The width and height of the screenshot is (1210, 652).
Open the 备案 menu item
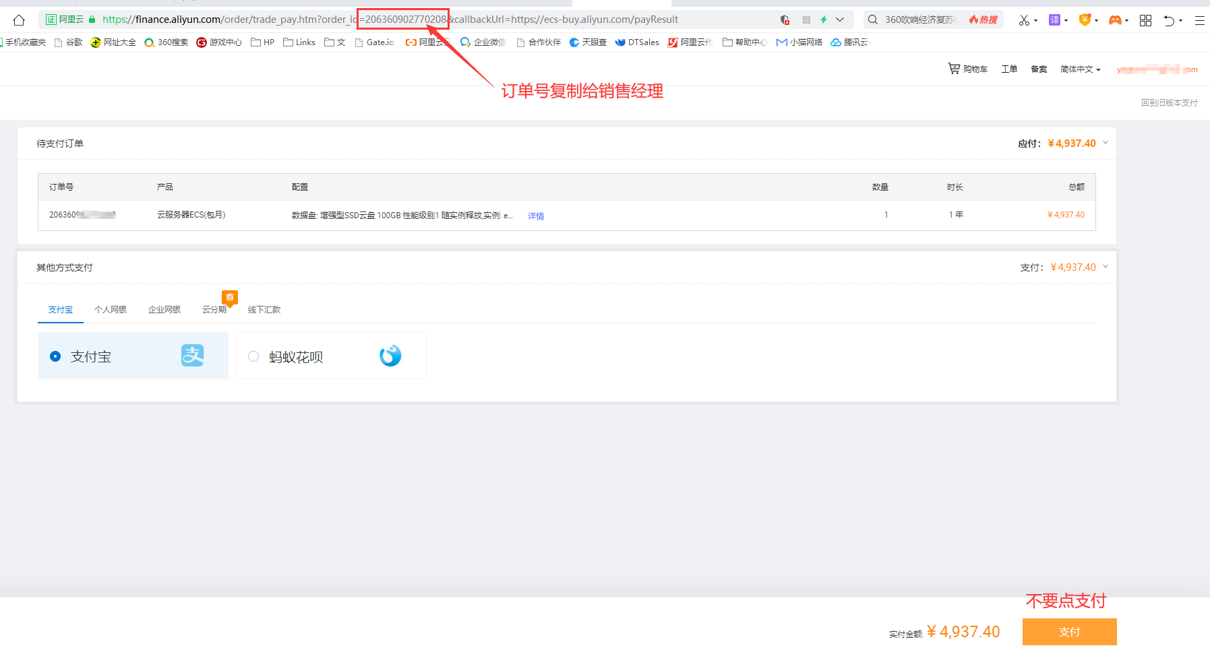1039,69
